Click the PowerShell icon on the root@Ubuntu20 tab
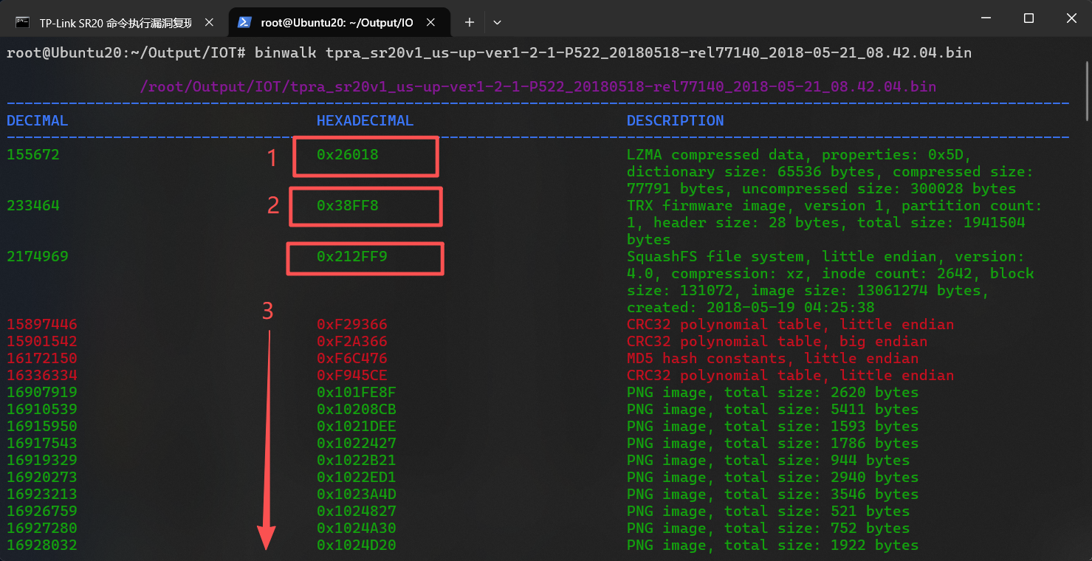This screenshot has height=561, width=1092. [x=244, y=22]
